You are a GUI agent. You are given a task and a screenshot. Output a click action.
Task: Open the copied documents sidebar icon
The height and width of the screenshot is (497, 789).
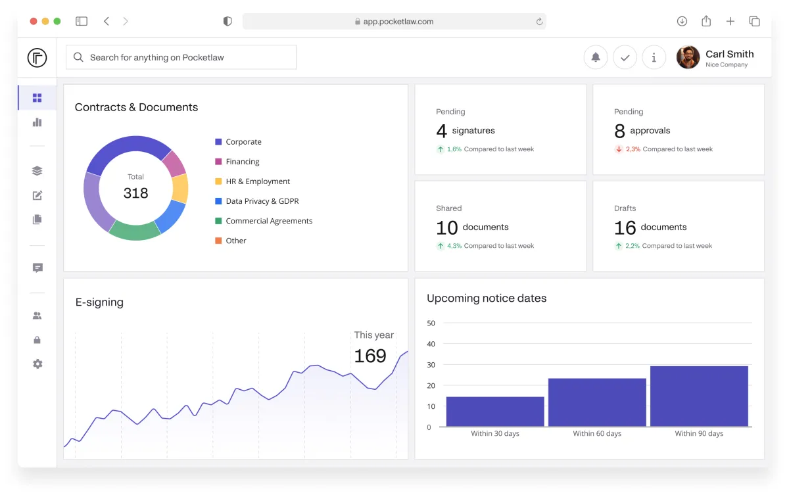point(37,220)
